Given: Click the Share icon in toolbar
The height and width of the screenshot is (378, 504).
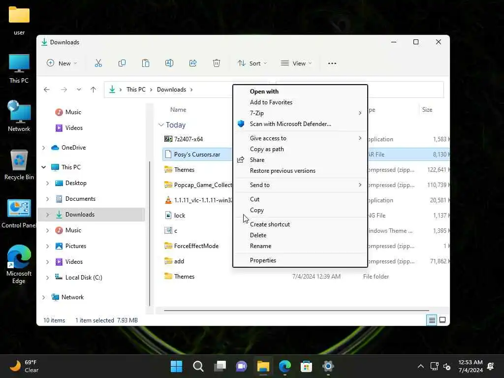Looking at the screenshot, I should [193, 63].
